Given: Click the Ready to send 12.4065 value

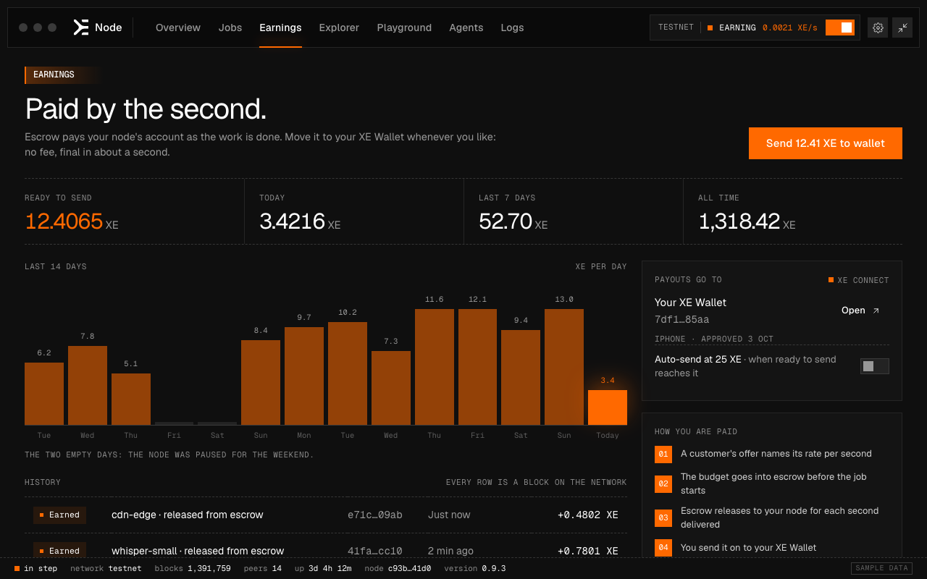Looking at the screenshot, I should click(x=64, y=221).
